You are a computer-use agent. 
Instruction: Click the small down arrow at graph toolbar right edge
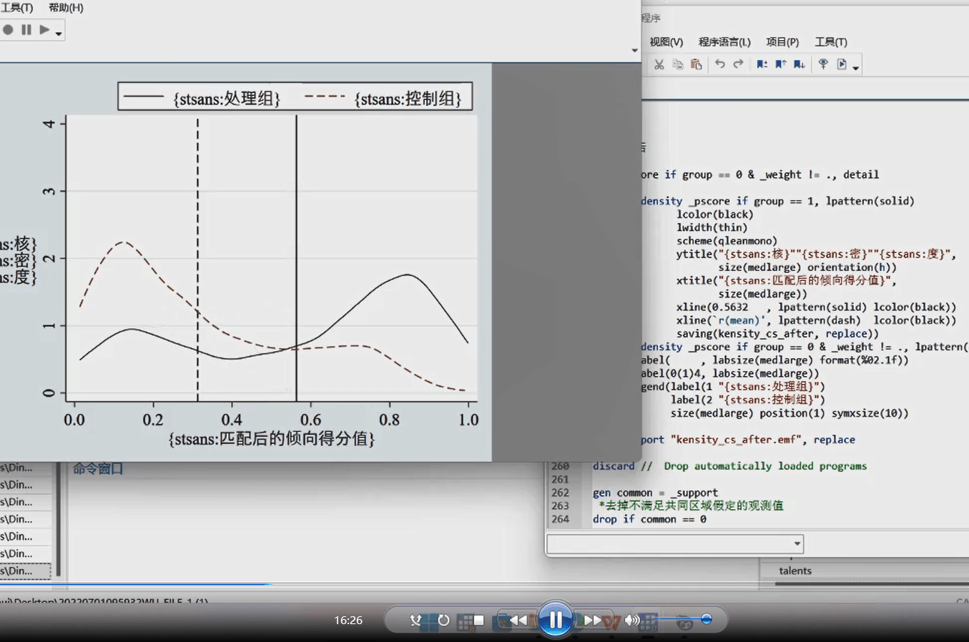(x=634, y=51)
